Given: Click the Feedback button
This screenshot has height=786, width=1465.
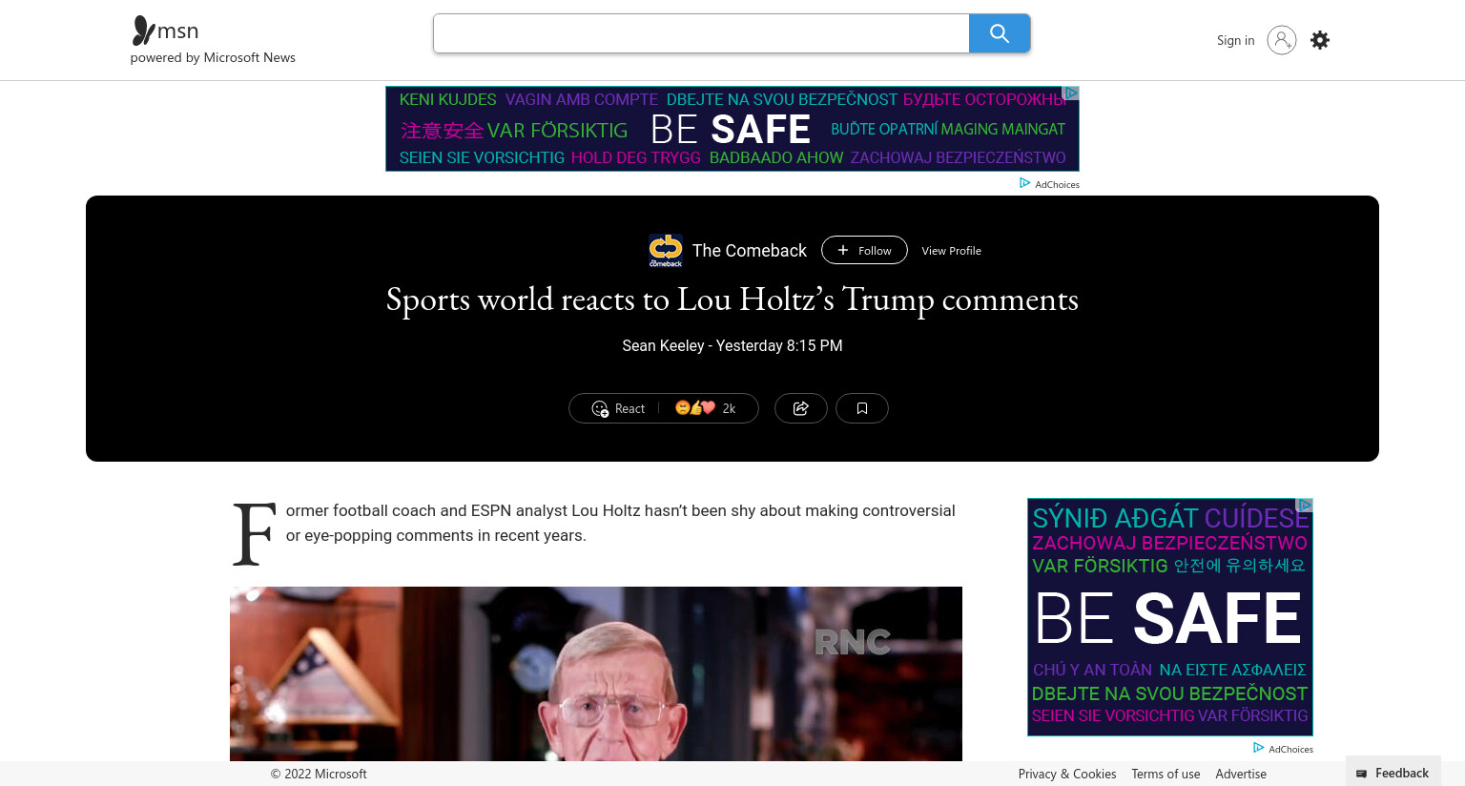Looking at the screenshot, I should [1393, 773].
